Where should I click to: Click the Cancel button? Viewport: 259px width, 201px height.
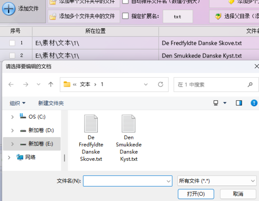tap(238, 194)
